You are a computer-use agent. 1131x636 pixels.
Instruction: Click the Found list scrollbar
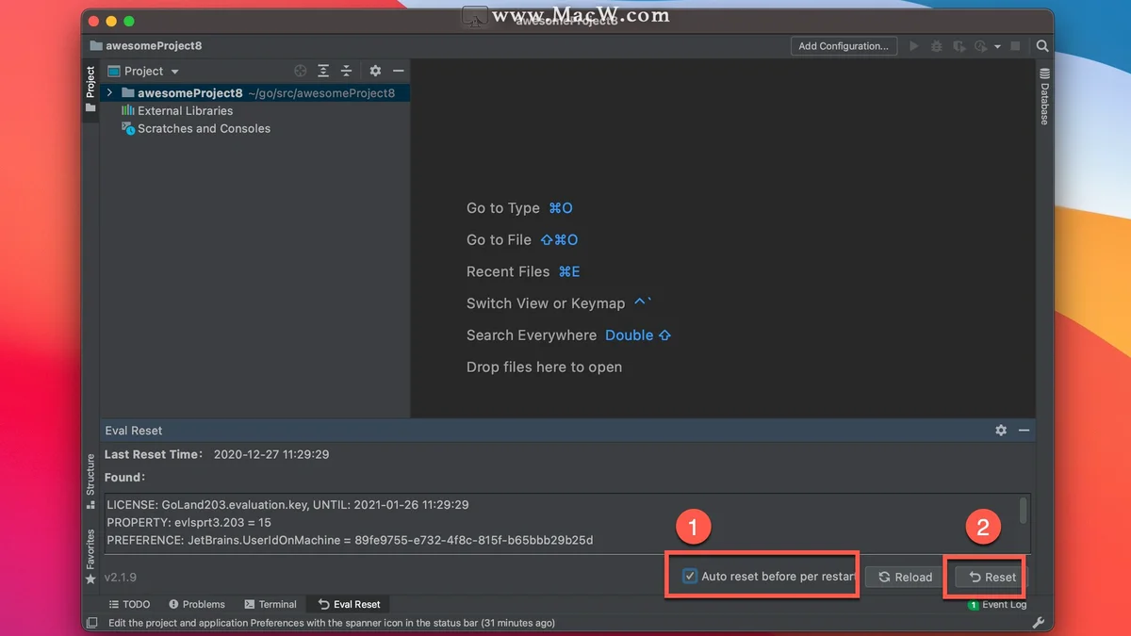pyautogui.click(x=1024, y=511)
